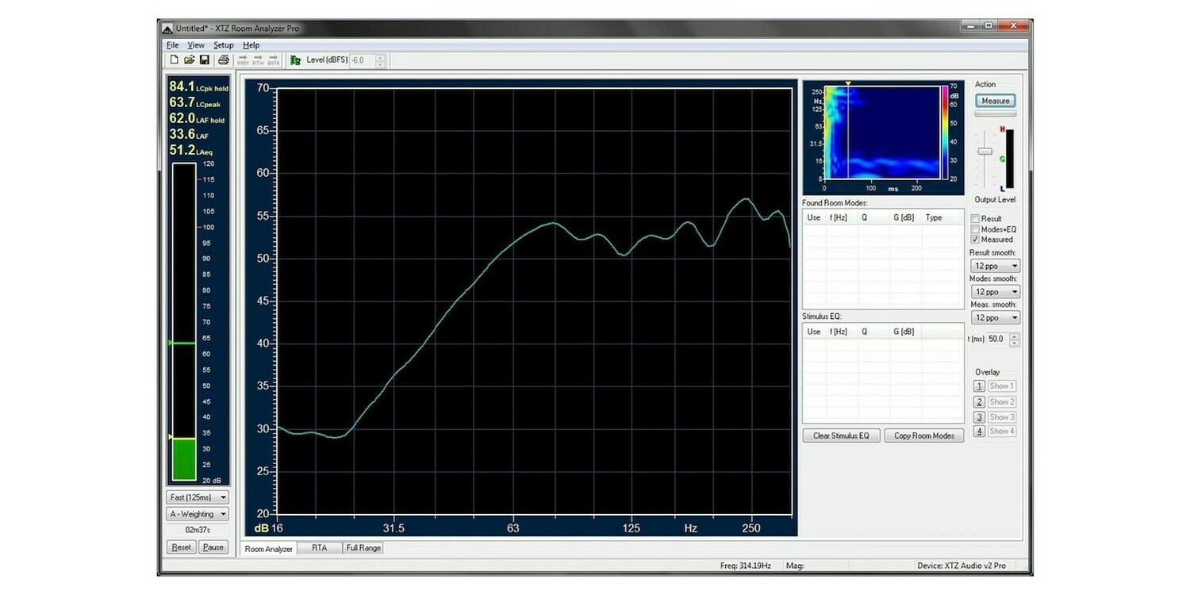
Task: Print the measurement using printer icon
Action: pyautogui.click(x=224, y=60)
